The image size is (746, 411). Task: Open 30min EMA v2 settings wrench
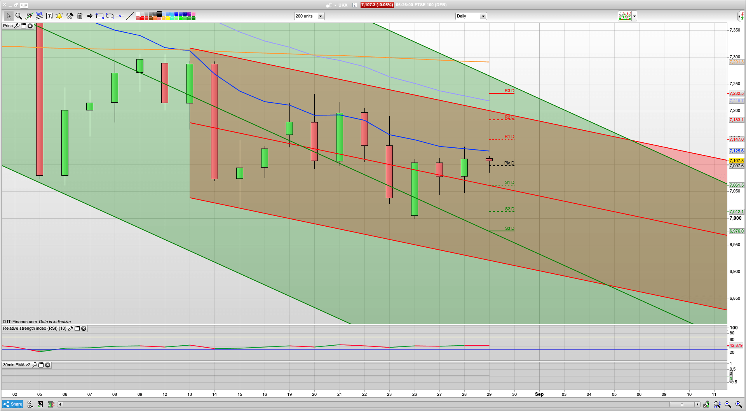[34, 365]
